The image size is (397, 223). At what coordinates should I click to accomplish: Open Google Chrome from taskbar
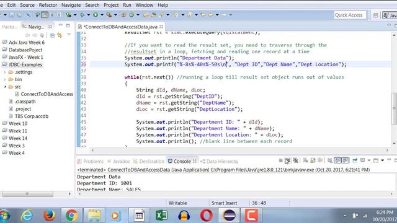(72, 216)
